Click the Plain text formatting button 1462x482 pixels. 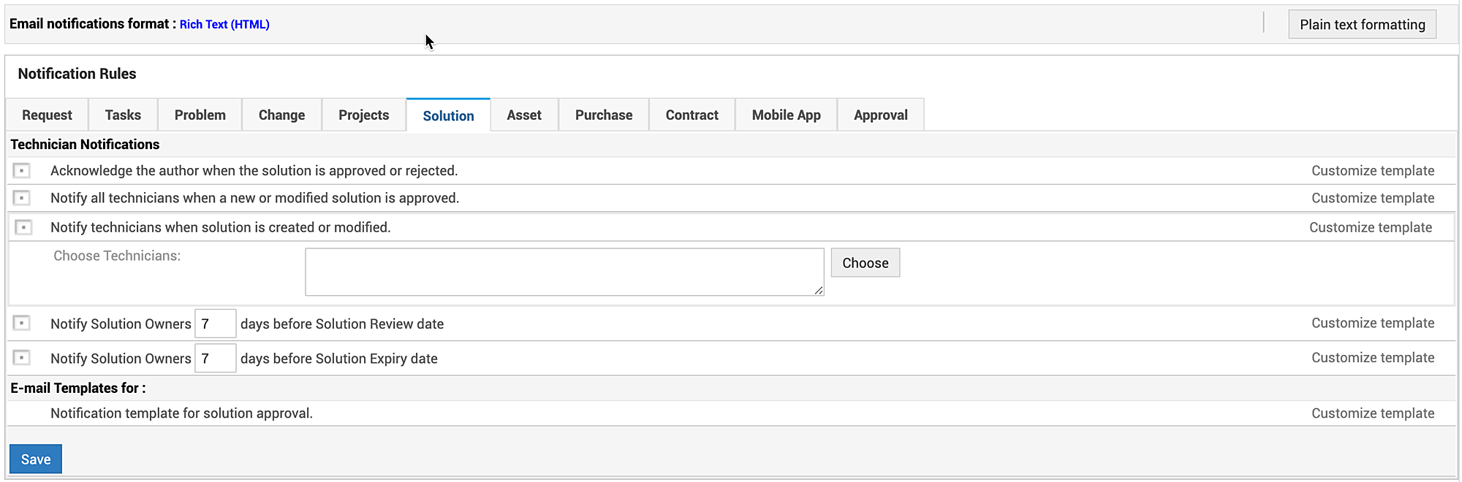click(x=1362, y=25)
